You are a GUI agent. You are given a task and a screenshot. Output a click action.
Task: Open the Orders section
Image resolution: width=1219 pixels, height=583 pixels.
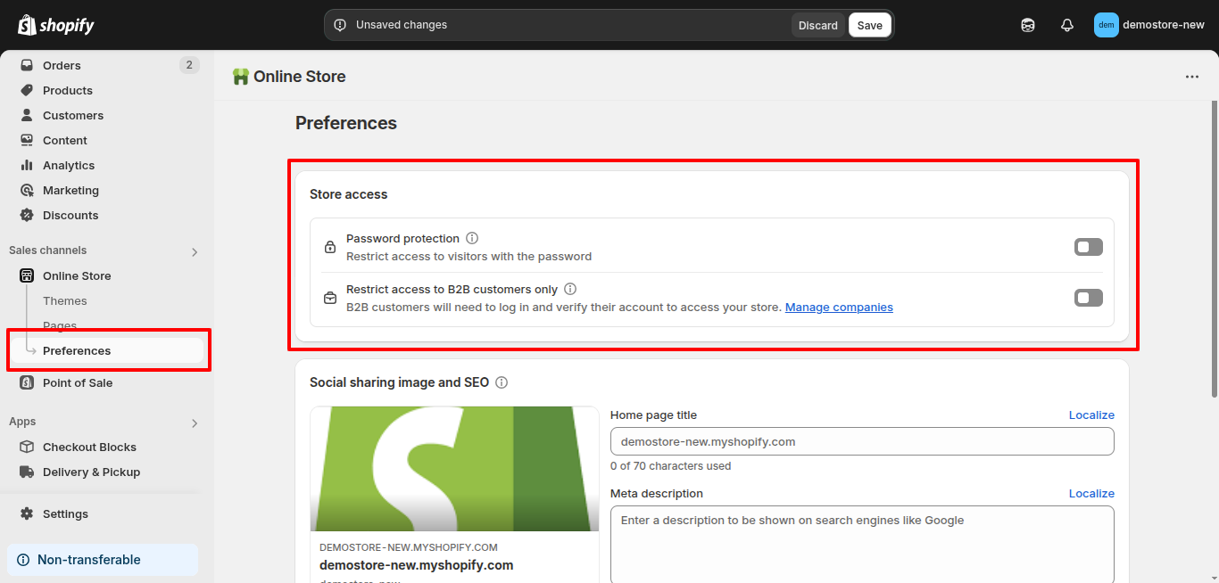tap(62, 65)
